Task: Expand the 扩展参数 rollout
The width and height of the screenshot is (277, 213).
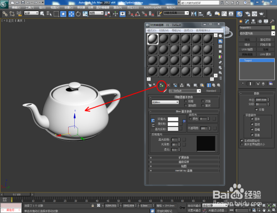Action: coord(184,158)
